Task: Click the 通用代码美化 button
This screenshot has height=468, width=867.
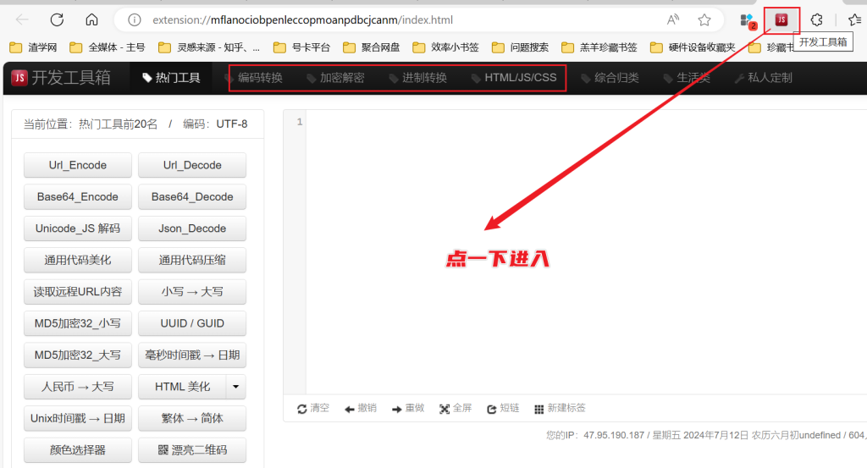Action: tap(77, 261)
